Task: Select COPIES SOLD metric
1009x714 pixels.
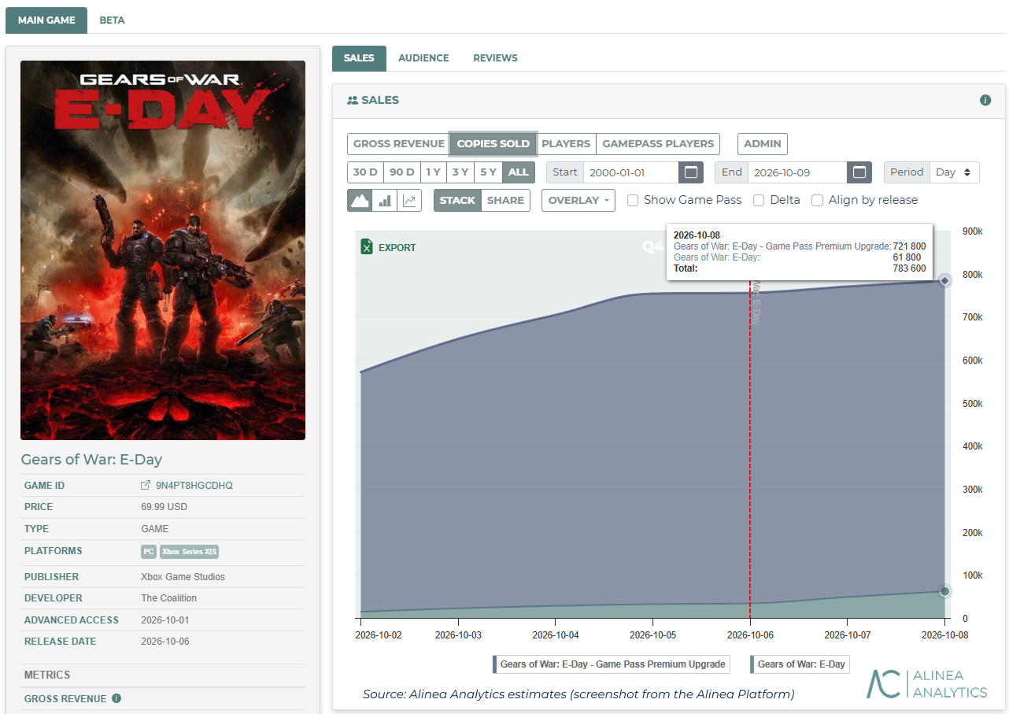Action: pyautogui.click(x=493, y=144)
